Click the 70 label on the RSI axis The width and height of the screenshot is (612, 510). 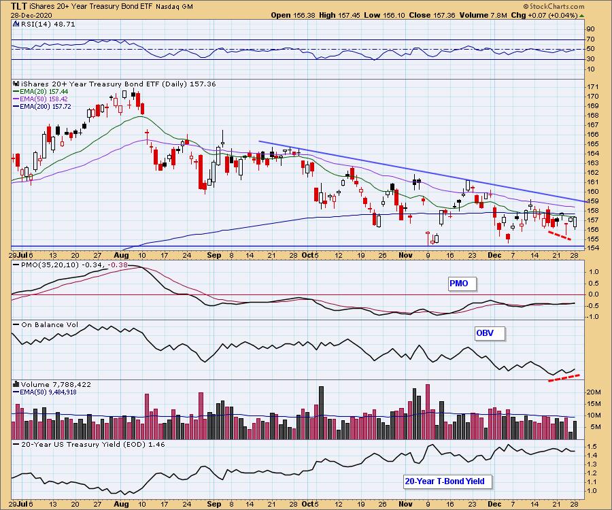590,39
